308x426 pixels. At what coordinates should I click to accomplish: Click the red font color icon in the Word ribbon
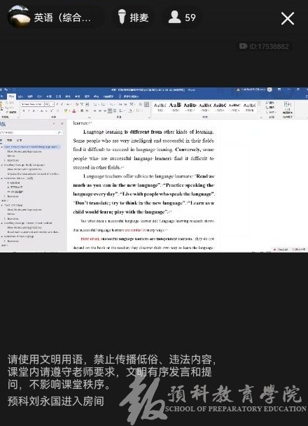[73, 111]
